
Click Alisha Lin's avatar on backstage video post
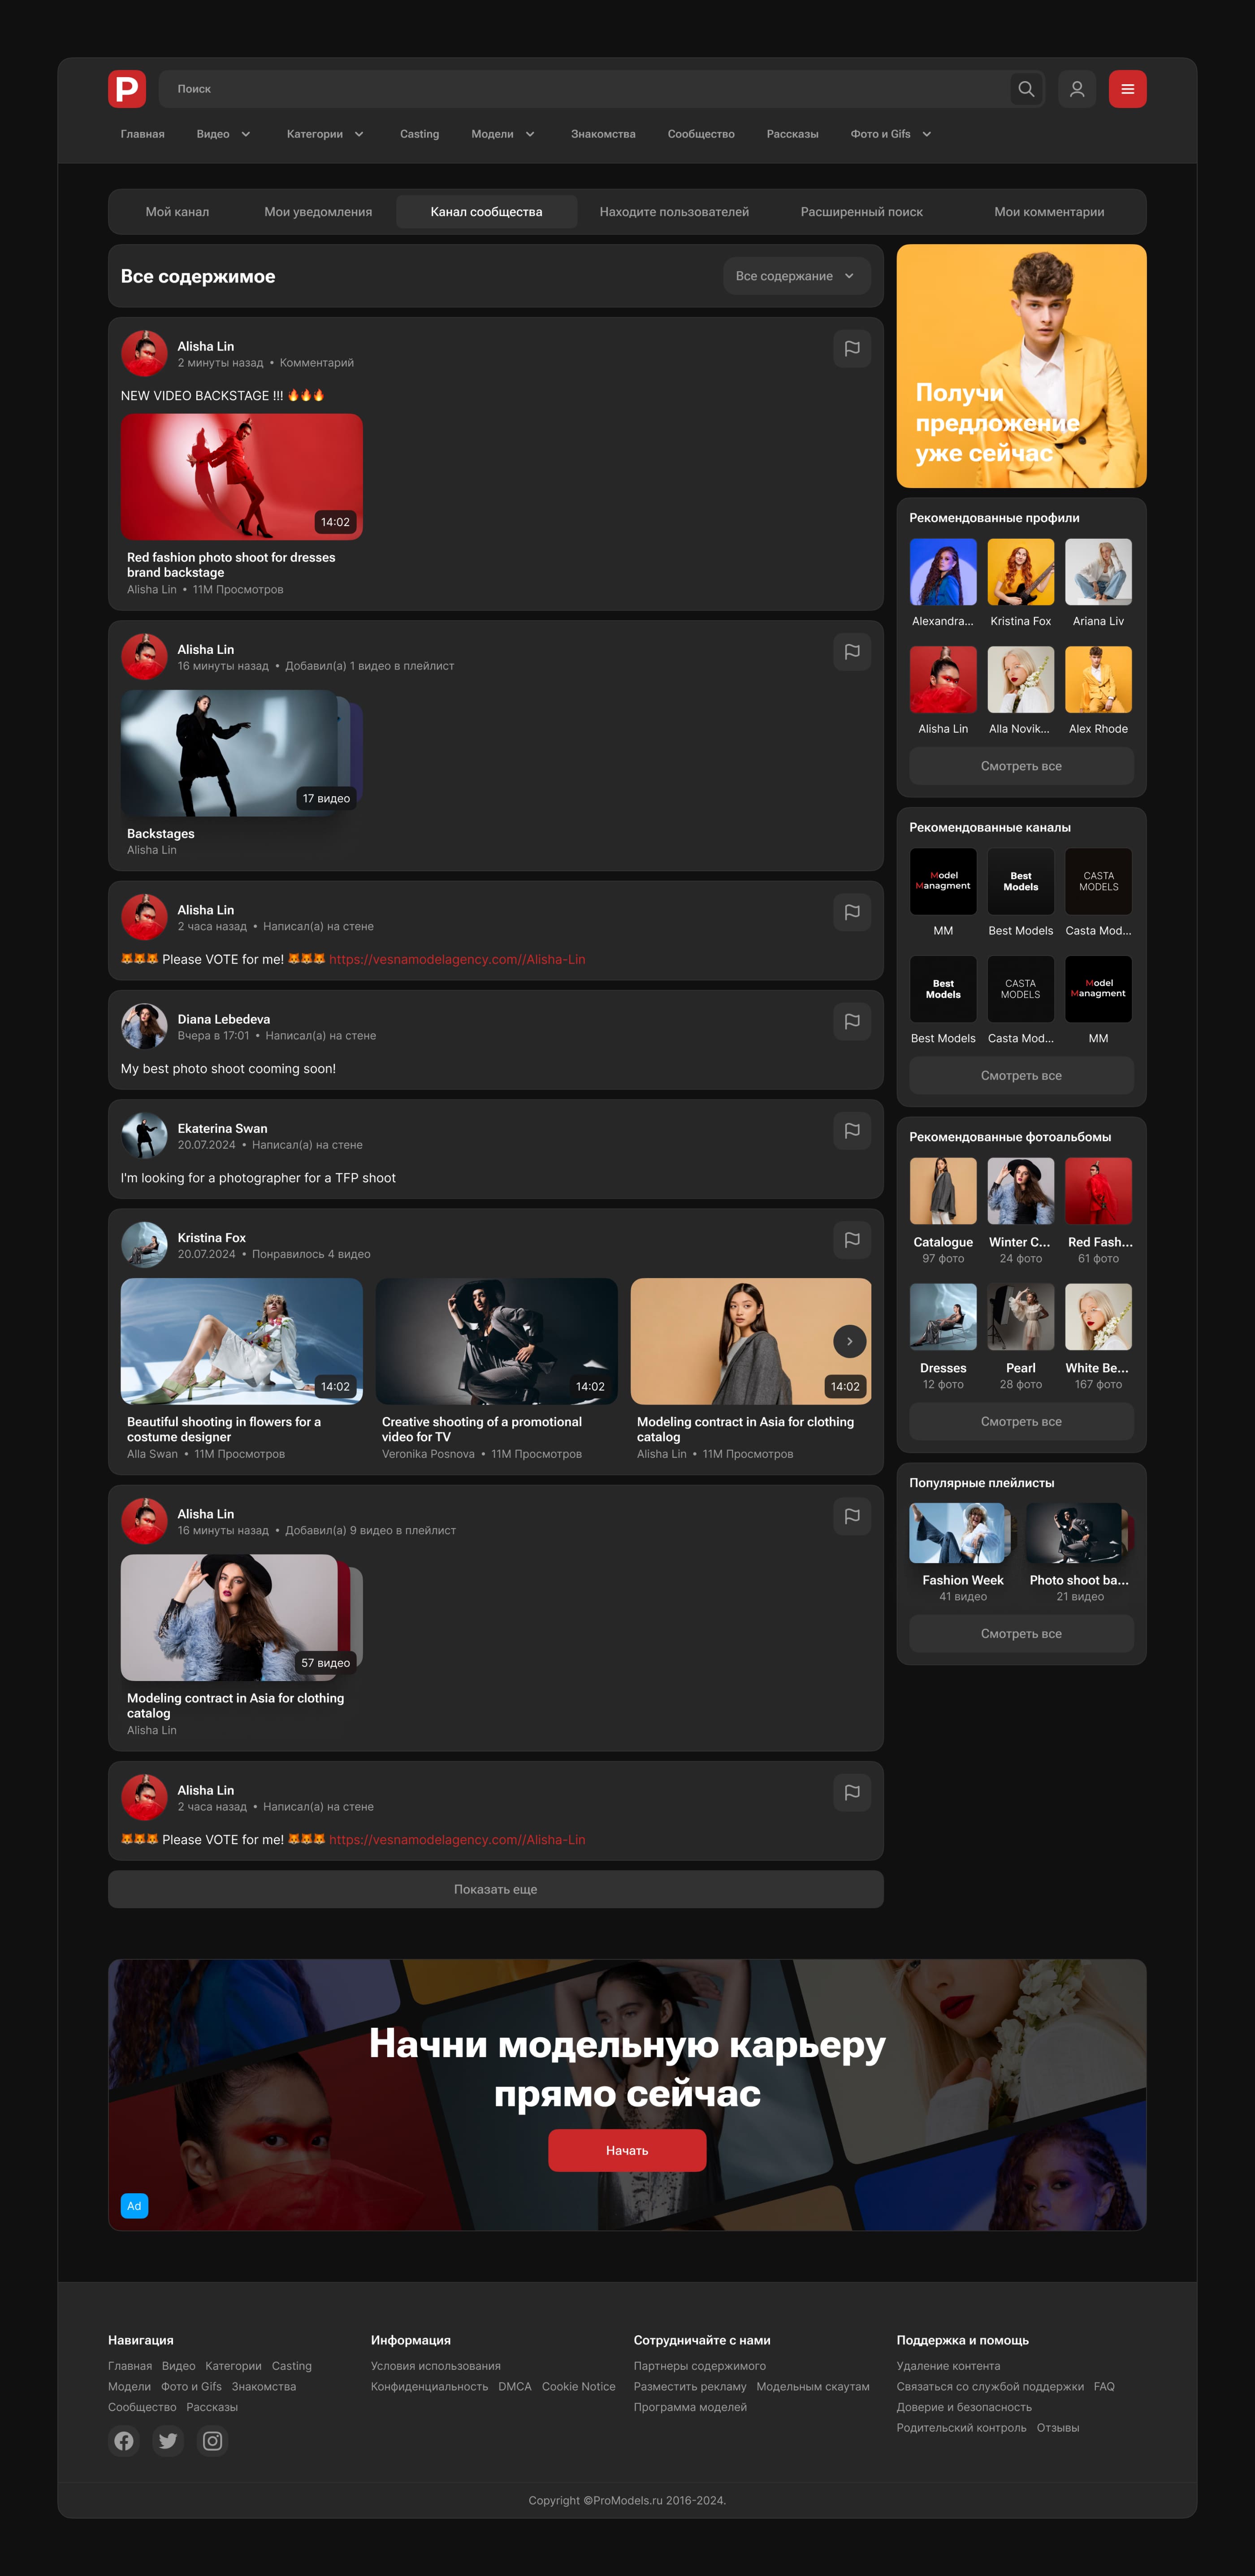144,354
